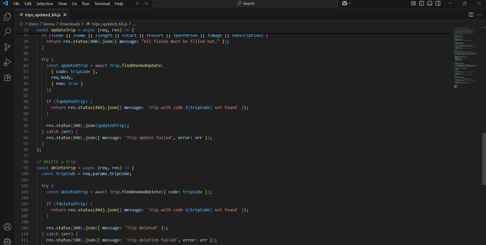Click 'updateTrip' in sticky header line
This screenshot has width=486, height=245.
pyautogui.click(x=63, y=30)
